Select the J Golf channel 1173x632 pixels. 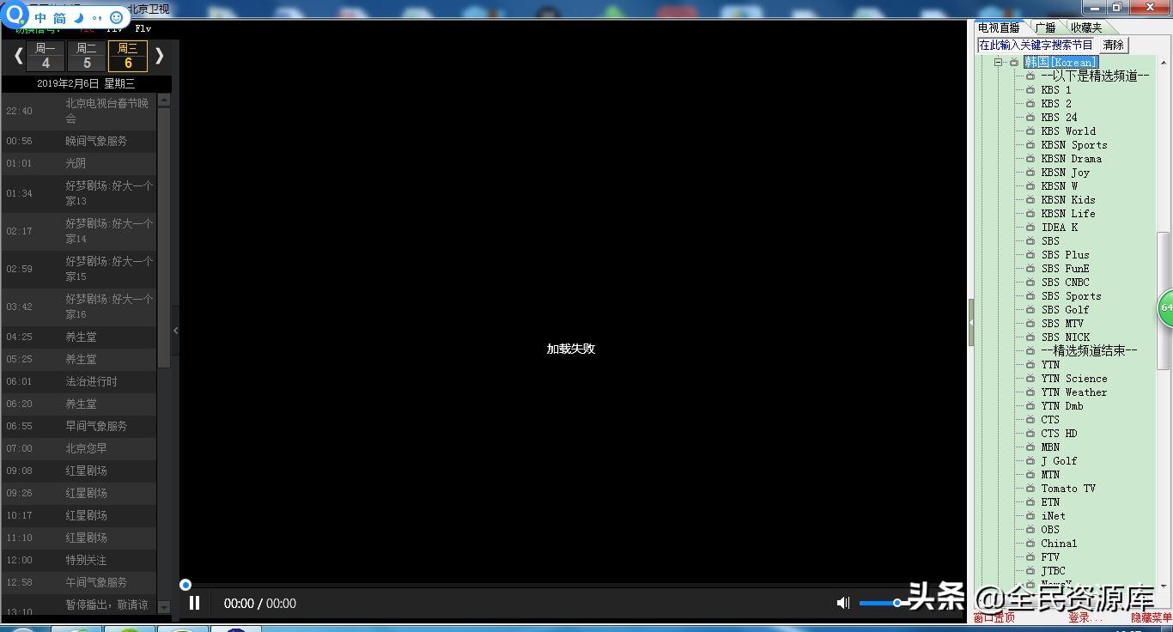1059,461
